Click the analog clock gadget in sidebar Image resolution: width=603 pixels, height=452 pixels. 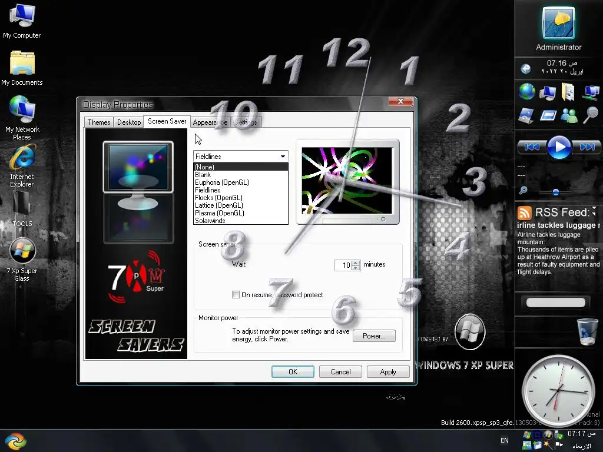coord(558,391)
